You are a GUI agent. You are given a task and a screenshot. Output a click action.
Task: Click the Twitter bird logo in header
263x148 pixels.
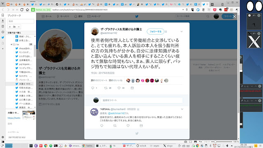coord(137,16)
